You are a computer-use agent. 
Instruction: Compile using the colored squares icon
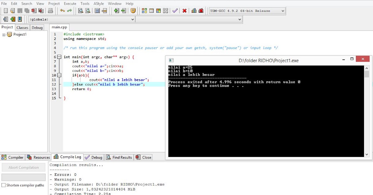(145, 11)
